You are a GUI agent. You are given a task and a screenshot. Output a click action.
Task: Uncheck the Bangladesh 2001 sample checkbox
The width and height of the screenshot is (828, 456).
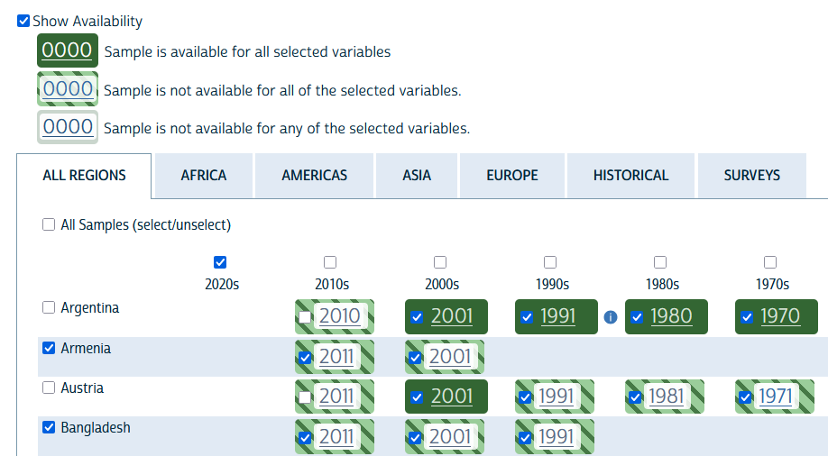click(415, 438)
